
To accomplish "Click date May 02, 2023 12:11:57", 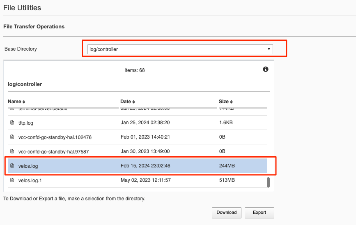I will pyautogui.click(x=145, y=180).
